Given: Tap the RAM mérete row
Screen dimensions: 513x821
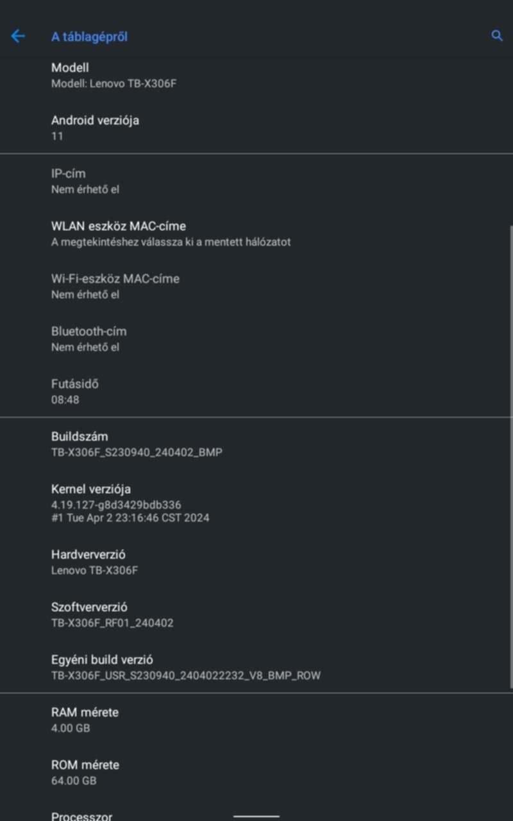Looking at the screenshot, I should (85, 720).
